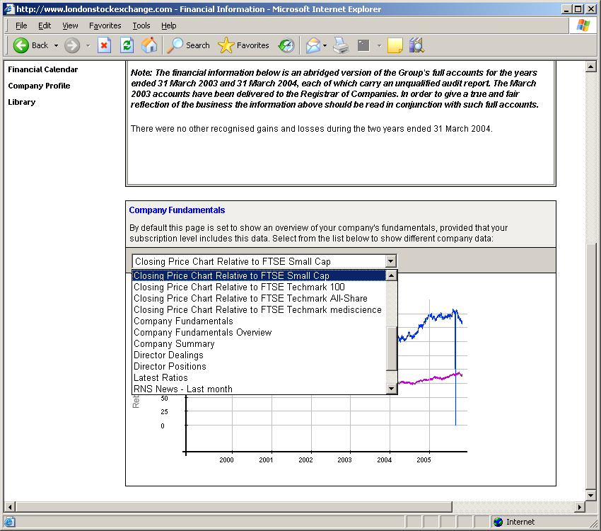Select RNS News - Last month

(x=259, y=389)
